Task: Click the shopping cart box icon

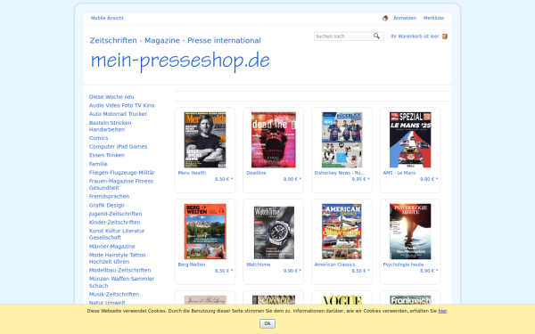Action: coord(445,37)
